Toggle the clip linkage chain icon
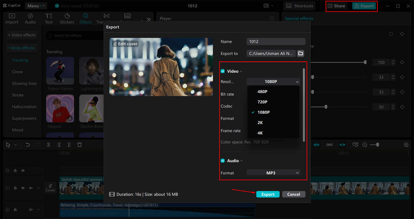 (329, 145)
